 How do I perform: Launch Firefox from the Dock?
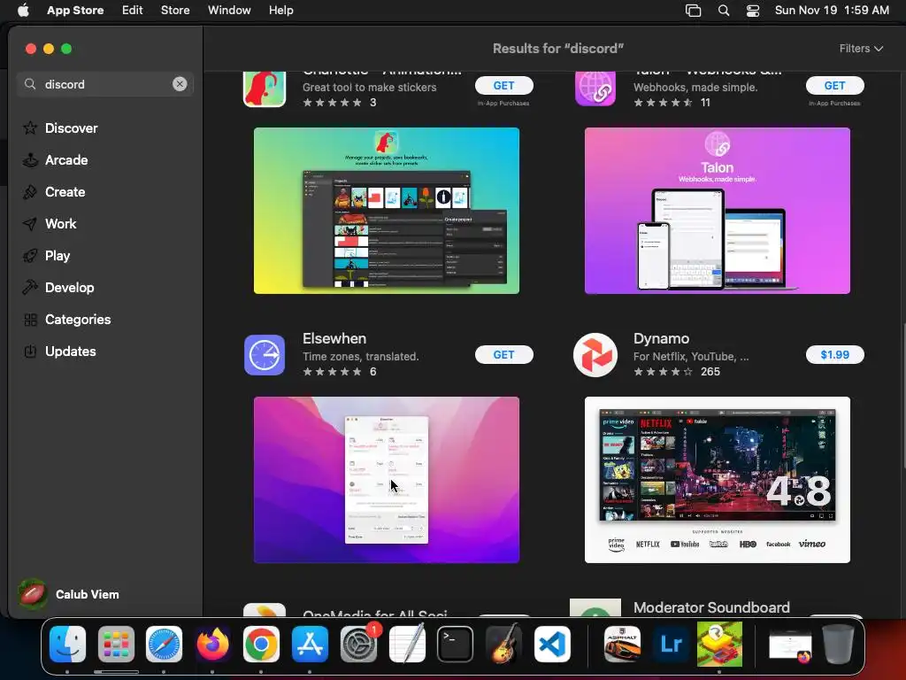pyautogui.click(x=212, y=645)
